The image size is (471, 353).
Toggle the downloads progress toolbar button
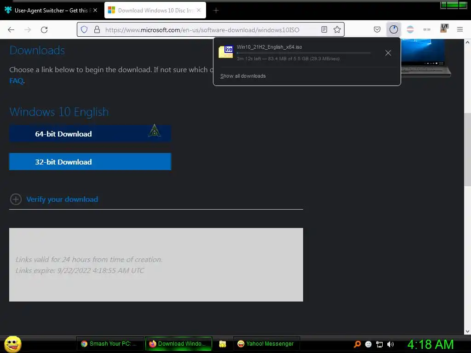point(394,29)
